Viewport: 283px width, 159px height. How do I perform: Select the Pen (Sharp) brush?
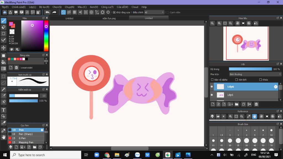[26, 134]
